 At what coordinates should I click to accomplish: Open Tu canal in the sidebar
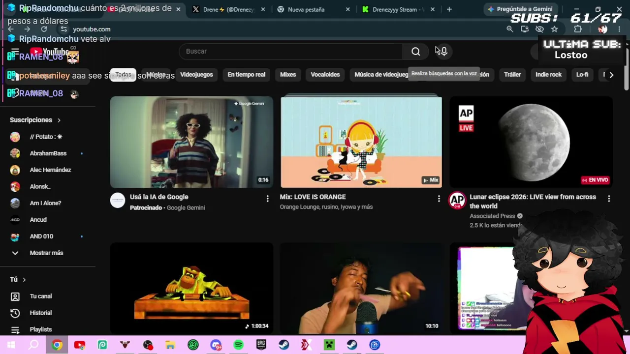[48, 296]
